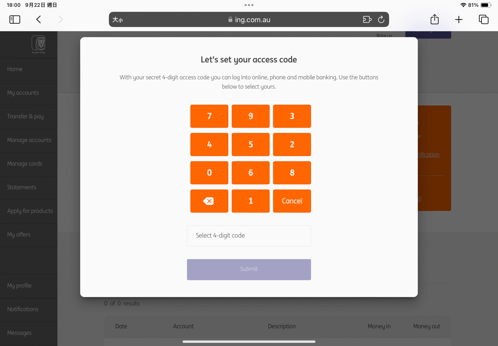Click the ING lion logo

click(38, 44)
